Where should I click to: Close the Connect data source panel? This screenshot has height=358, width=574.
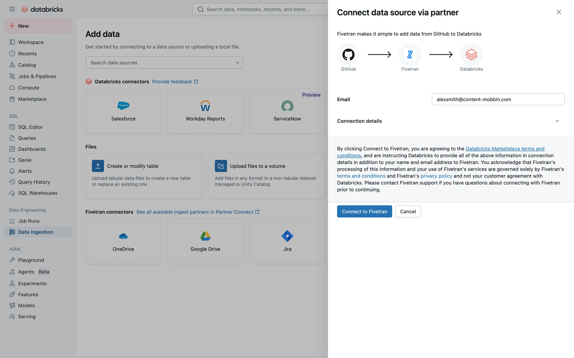coord(558,12)
